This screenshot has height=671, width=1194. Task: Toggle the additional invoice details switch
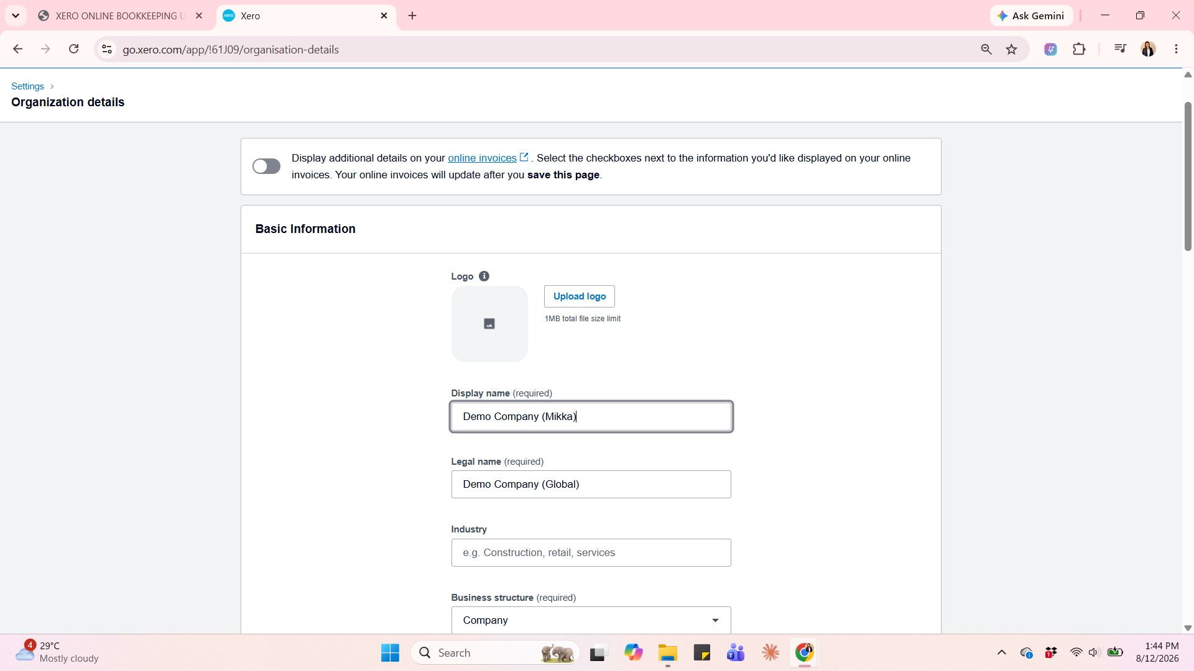[x=266, y=167]
